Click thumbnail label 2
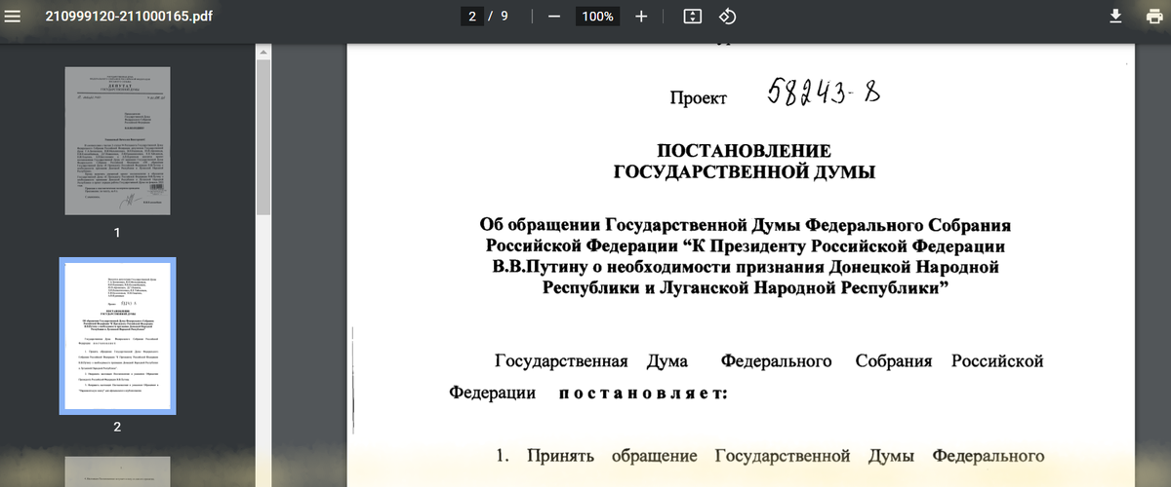The height and width of the screenshot is (487, 1171). (x=117, y=427)
